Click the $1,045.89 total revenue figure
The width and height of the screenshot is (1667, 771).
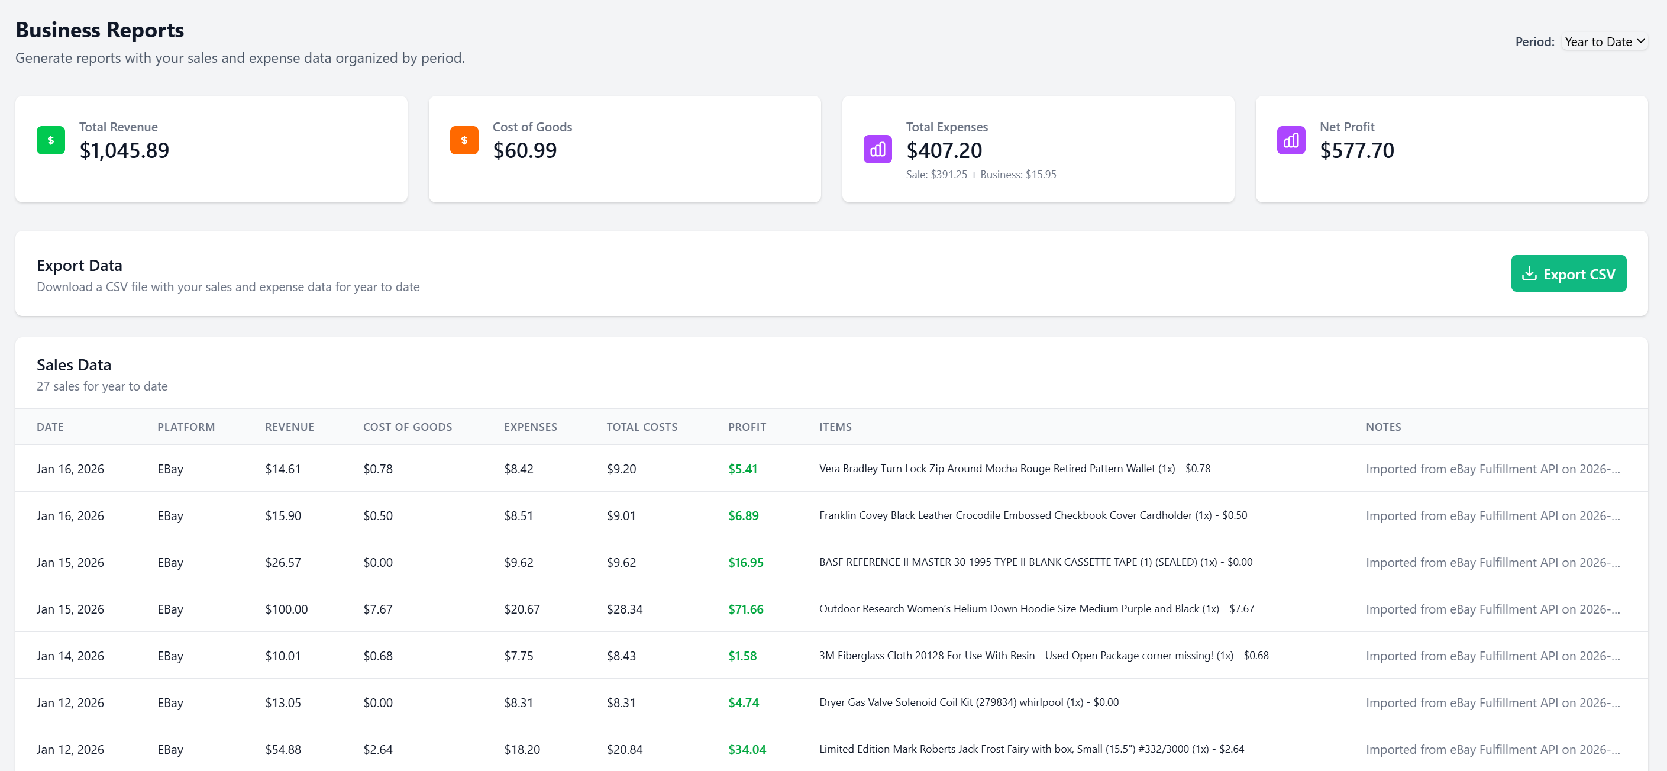pyautogui.click(x=124, y=150)
